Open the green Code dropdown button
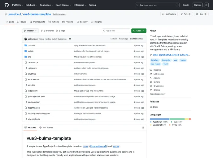The width and height of the screenshot is (213, 158). (x=139, y=31)
